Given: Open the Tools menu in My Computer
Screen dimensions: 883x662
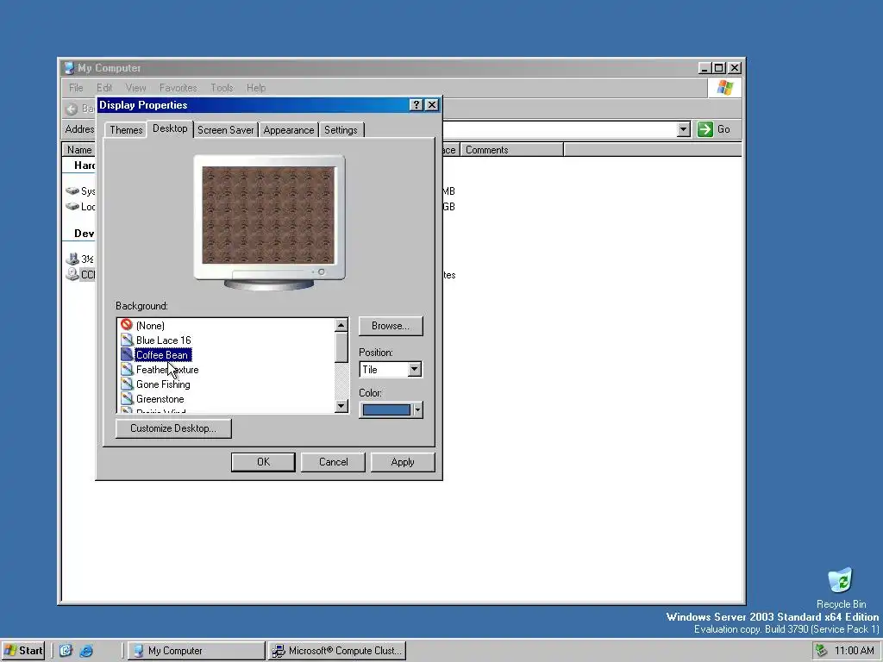Looking at the screenshot, I should [222, 88].
